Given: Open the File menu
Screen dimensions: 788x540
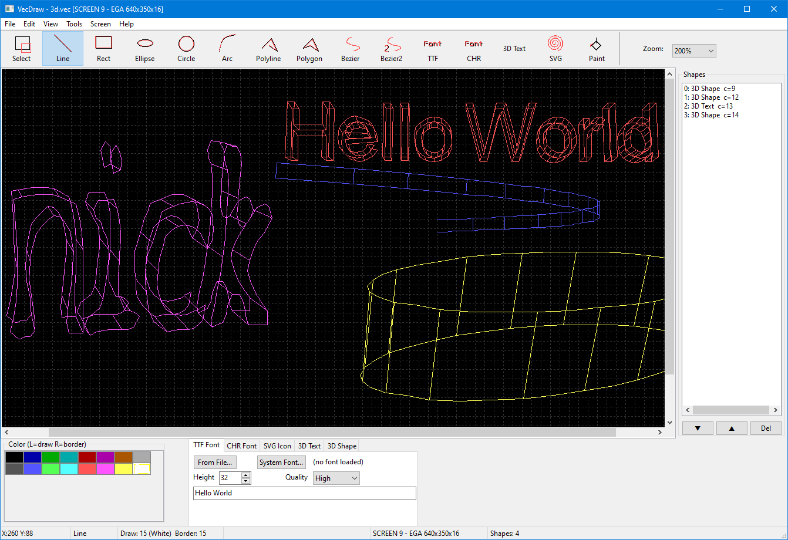Looking at the screenshot, I should 10,24.
